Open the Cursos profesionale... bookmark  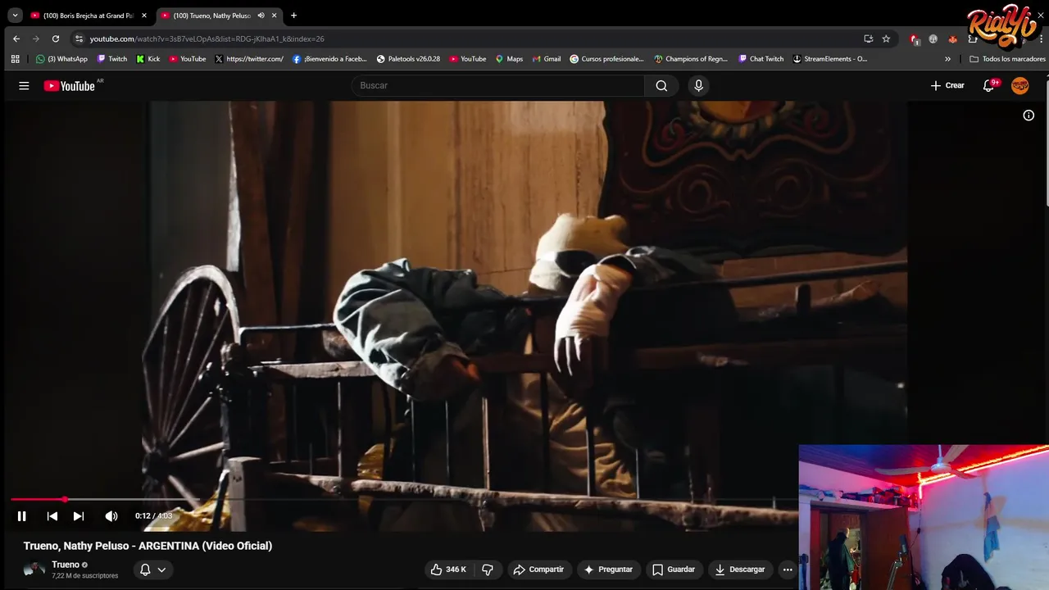pos(606,59)
